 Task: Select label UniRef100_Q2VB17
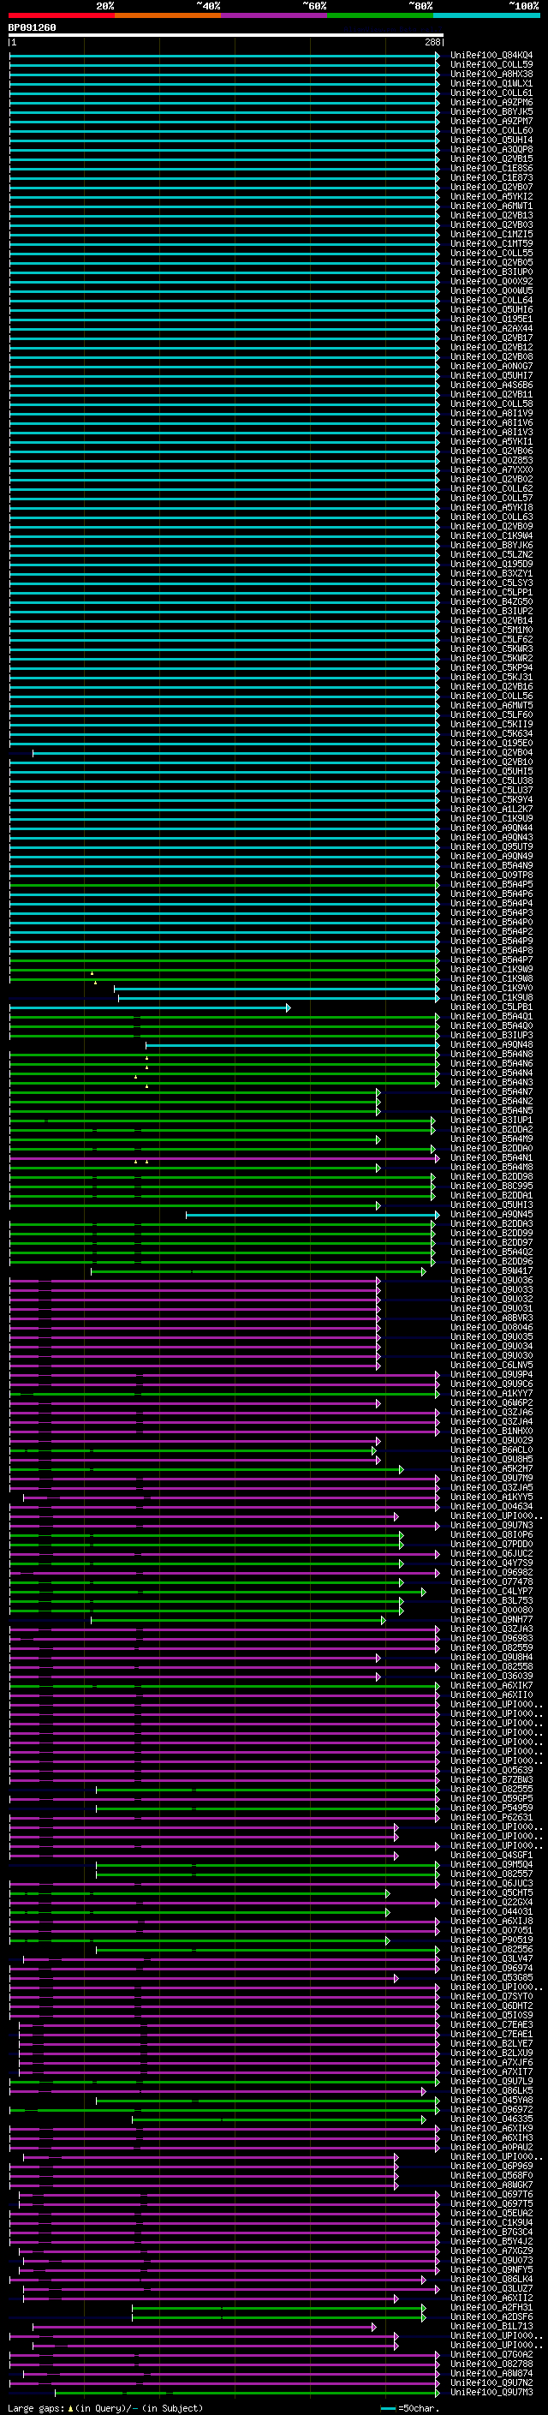491,338
